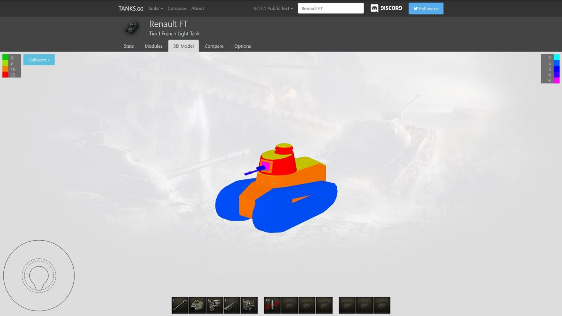Screen dimensions: 562x316
Task: Select the turret module icon
Action: 197,305
